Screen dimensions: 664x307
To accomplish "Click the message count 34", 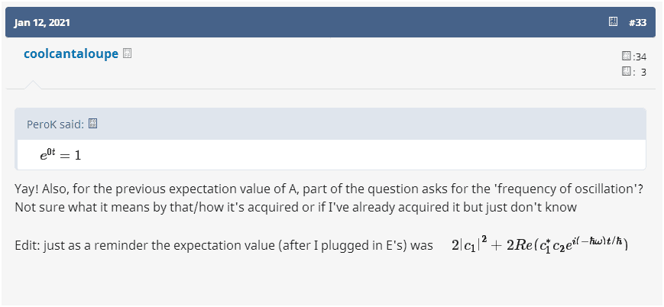I will (x=640, y=57).
